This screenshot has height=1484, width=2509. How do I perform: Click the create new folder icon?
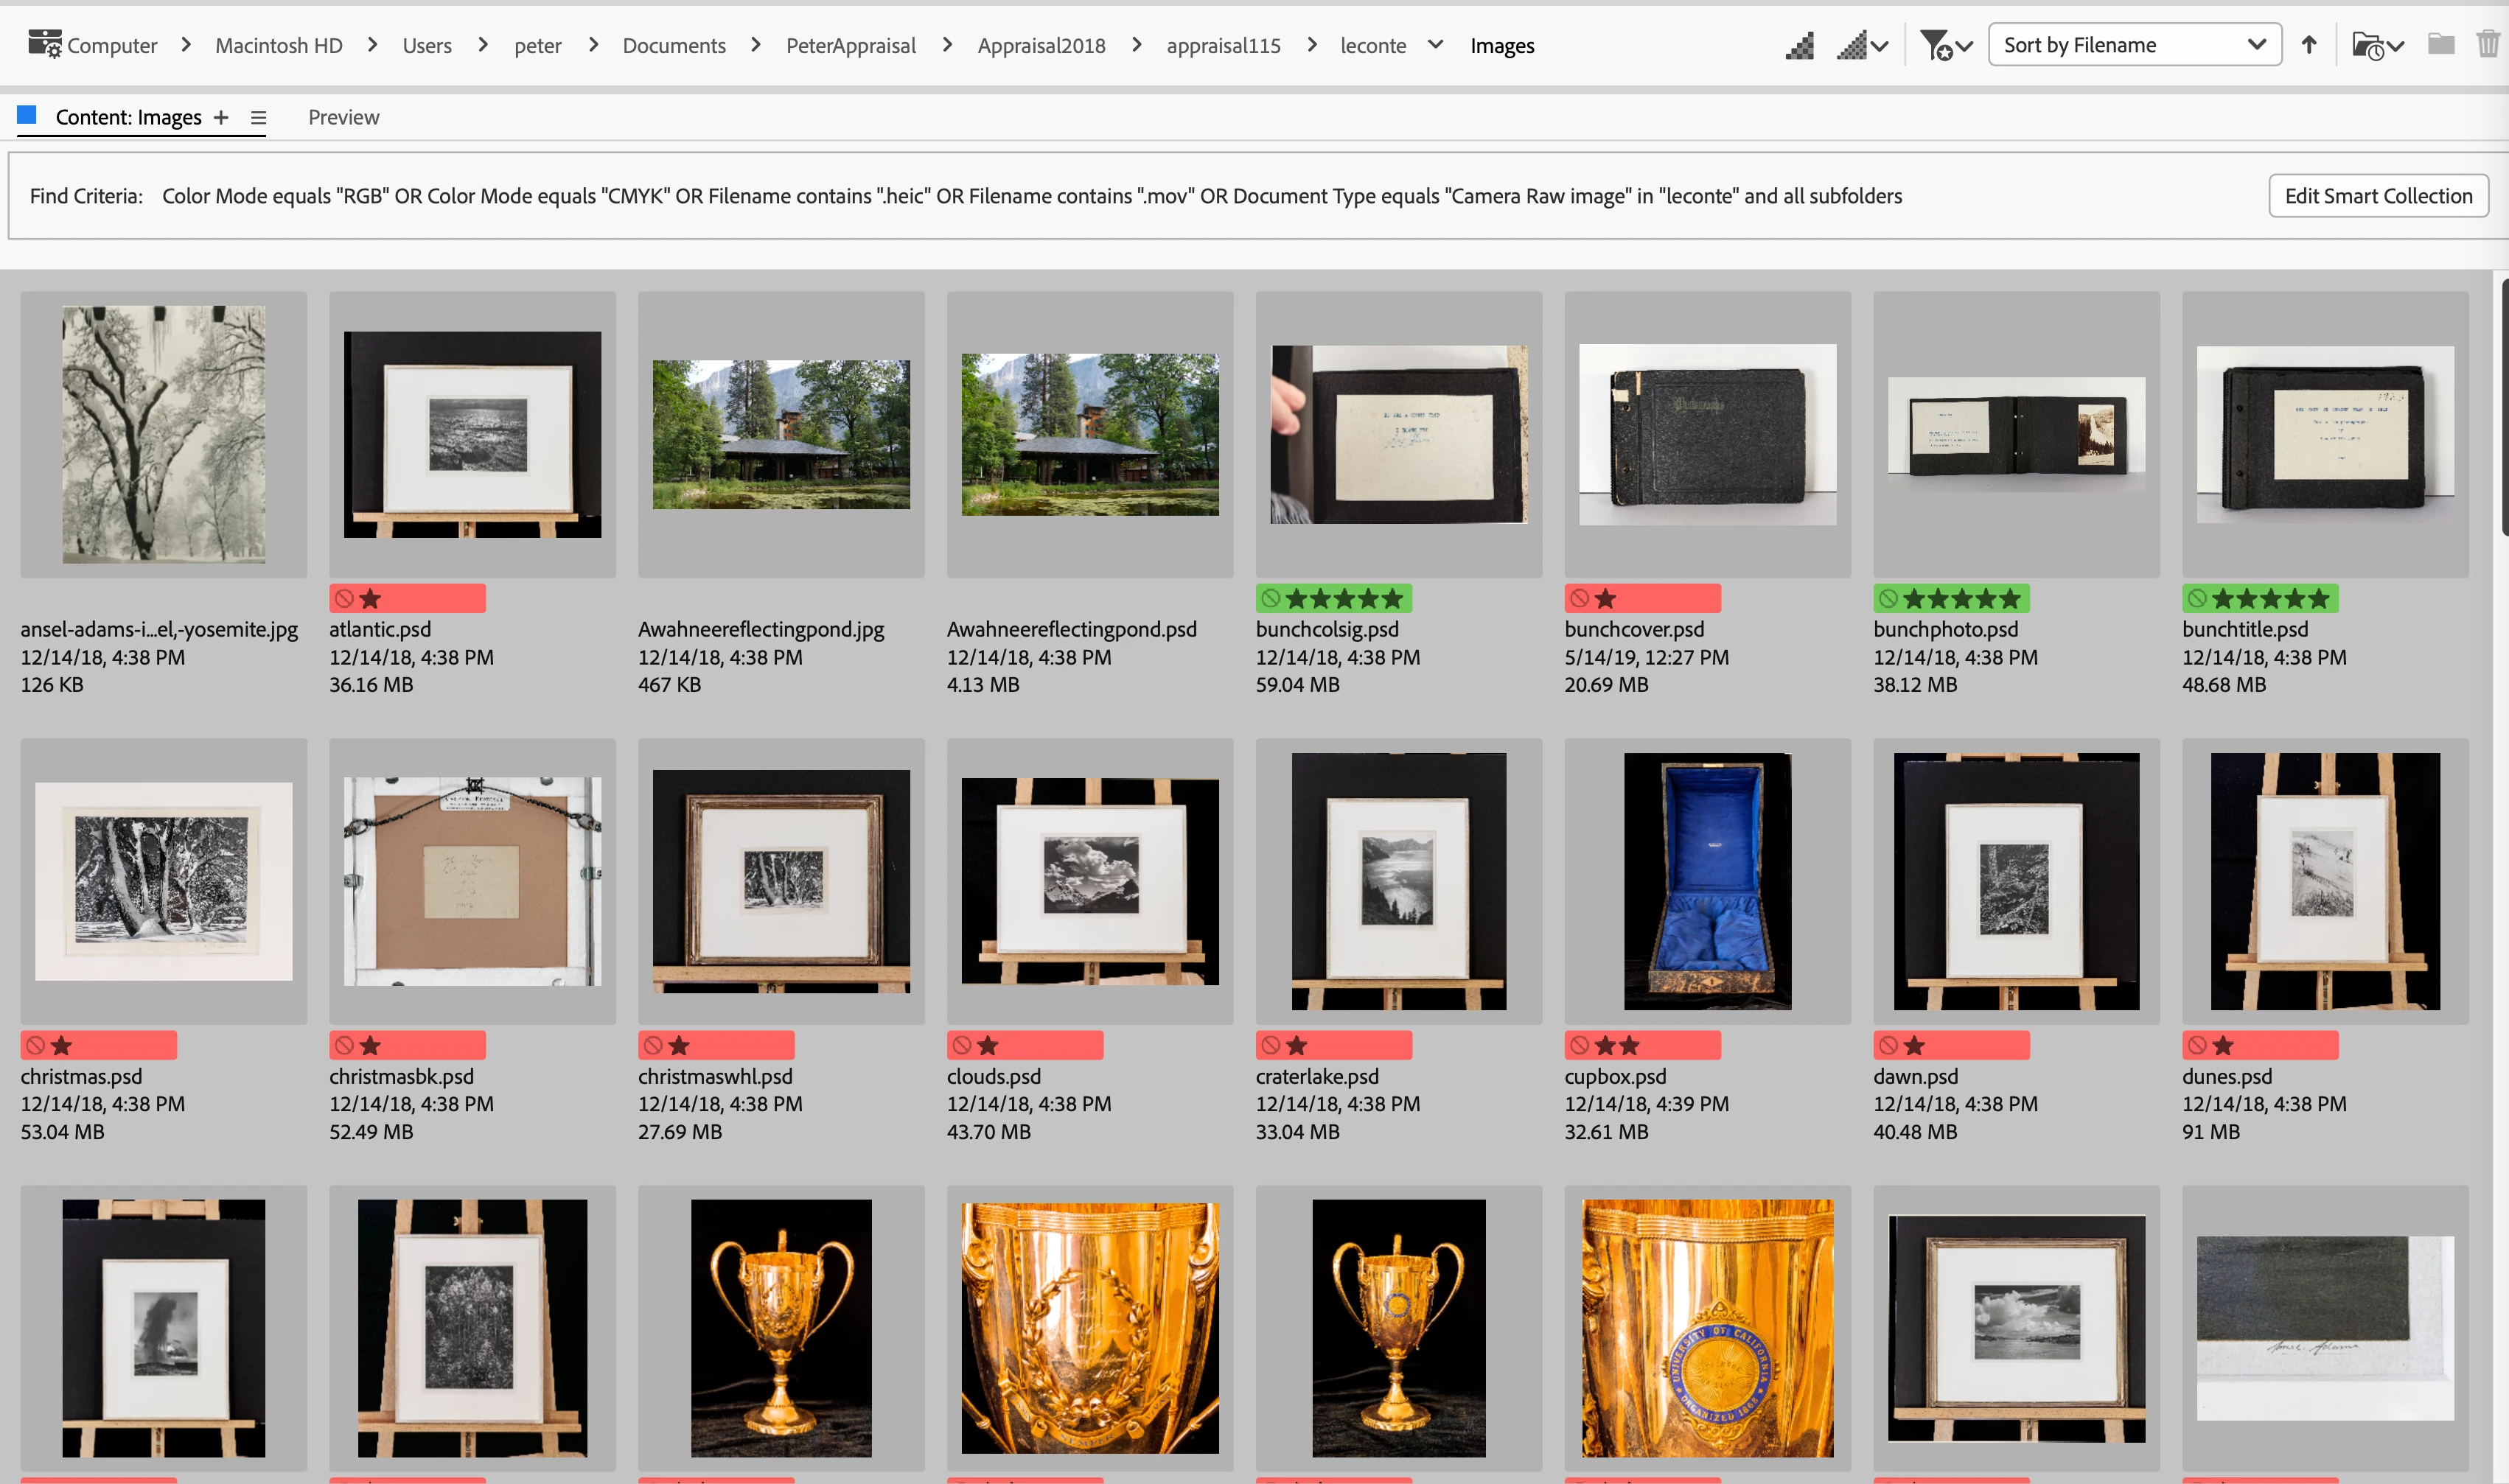tap(2440, 45)
